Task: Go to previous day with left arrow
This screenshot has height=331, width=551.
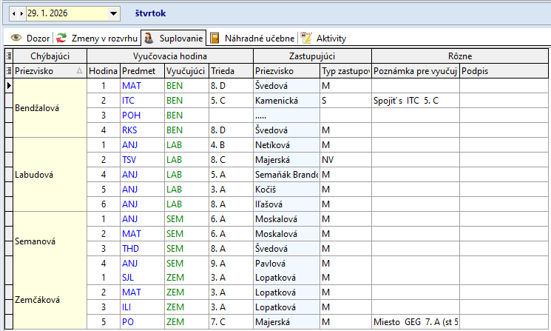Action: [13, 13]
